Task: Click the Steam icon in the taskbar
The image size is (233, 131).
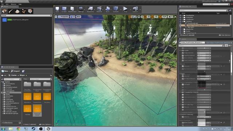Action: point(33,129)
